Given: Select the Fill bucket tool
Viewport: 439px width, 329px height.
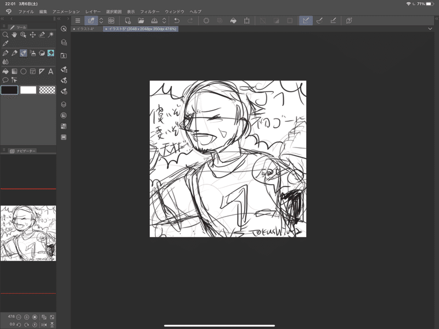Looking at the screenshot, I should pos(5,71).
